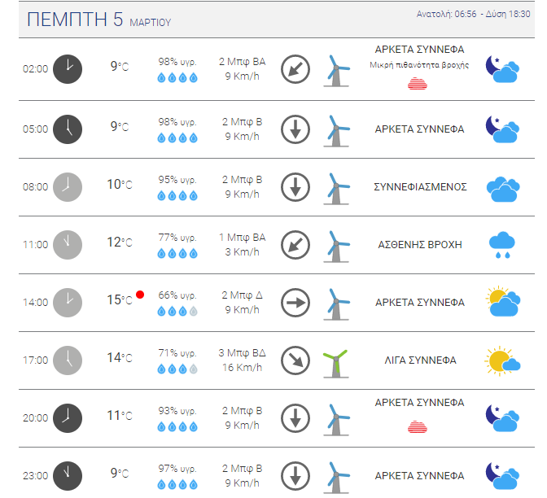This screenshot has width=547, height=498.
Task: Click the northeast wind arrow at 02:00
Action: (x=295, y=69)
